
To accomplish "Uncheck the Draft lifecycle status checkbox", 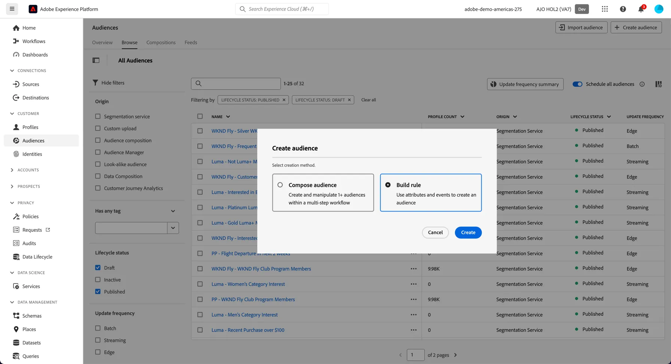I will 98,268.
